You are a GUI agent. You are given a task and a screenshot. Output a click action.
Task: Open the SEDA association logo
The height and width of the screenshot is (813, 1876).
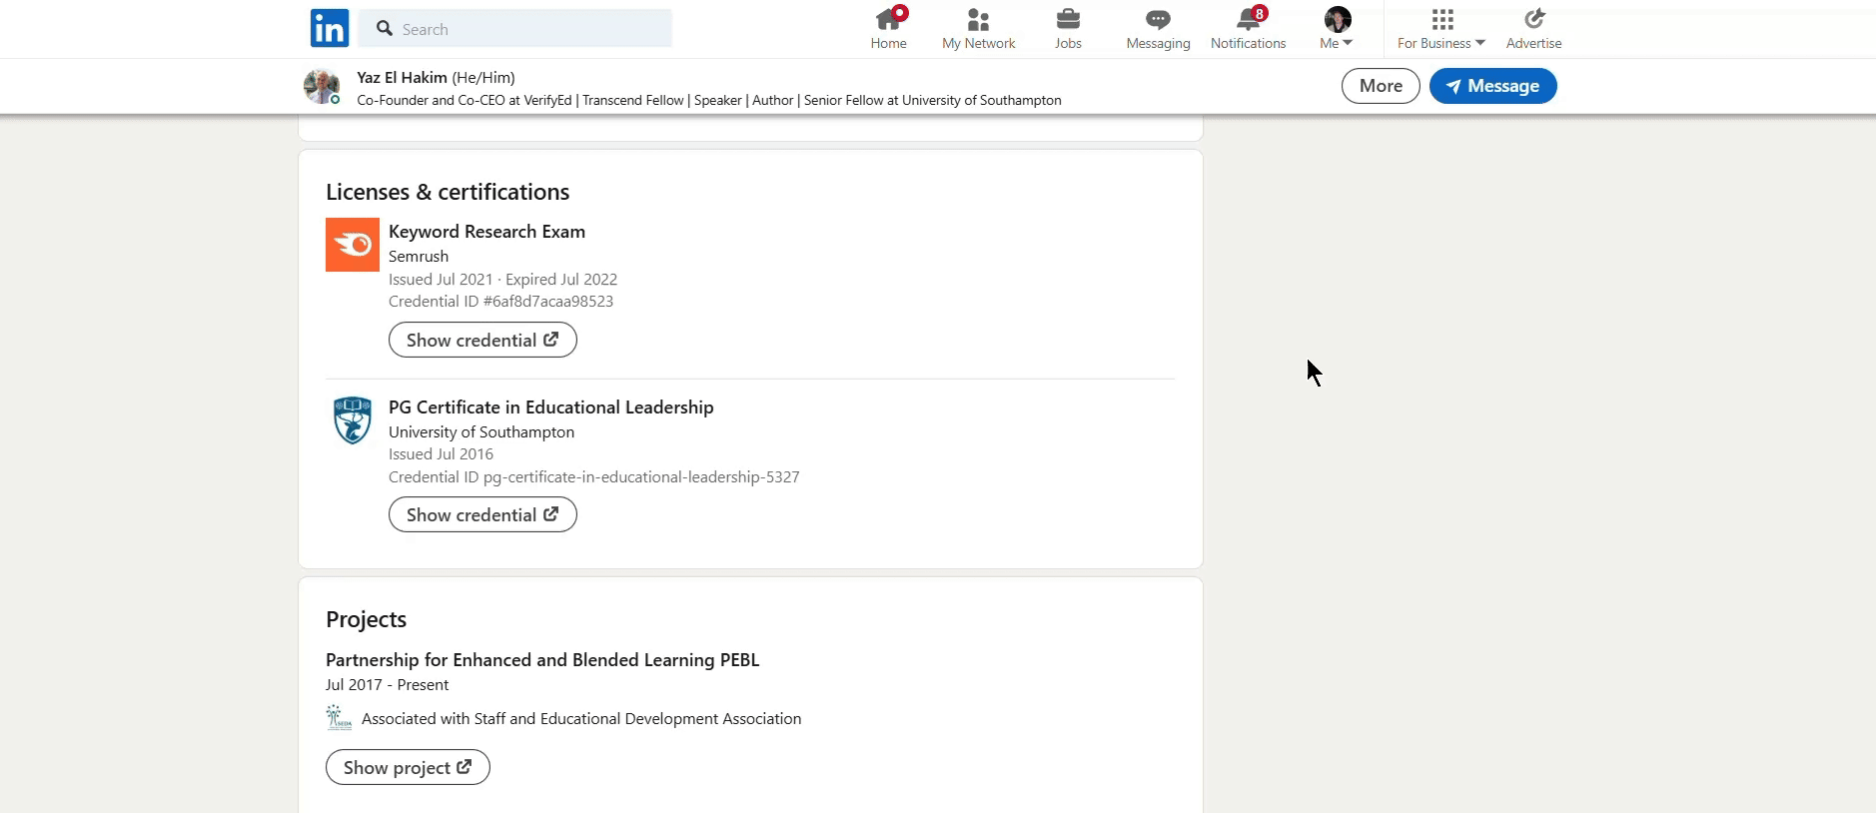340,718
